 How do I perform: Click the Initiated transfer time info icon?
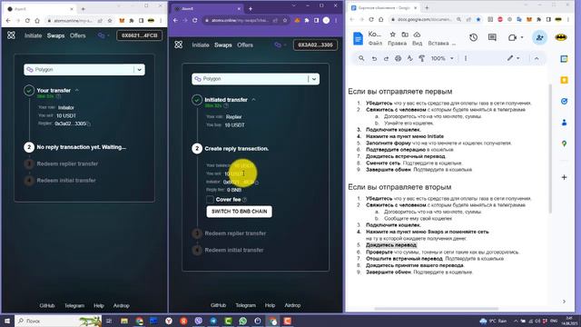click(226, 106)
